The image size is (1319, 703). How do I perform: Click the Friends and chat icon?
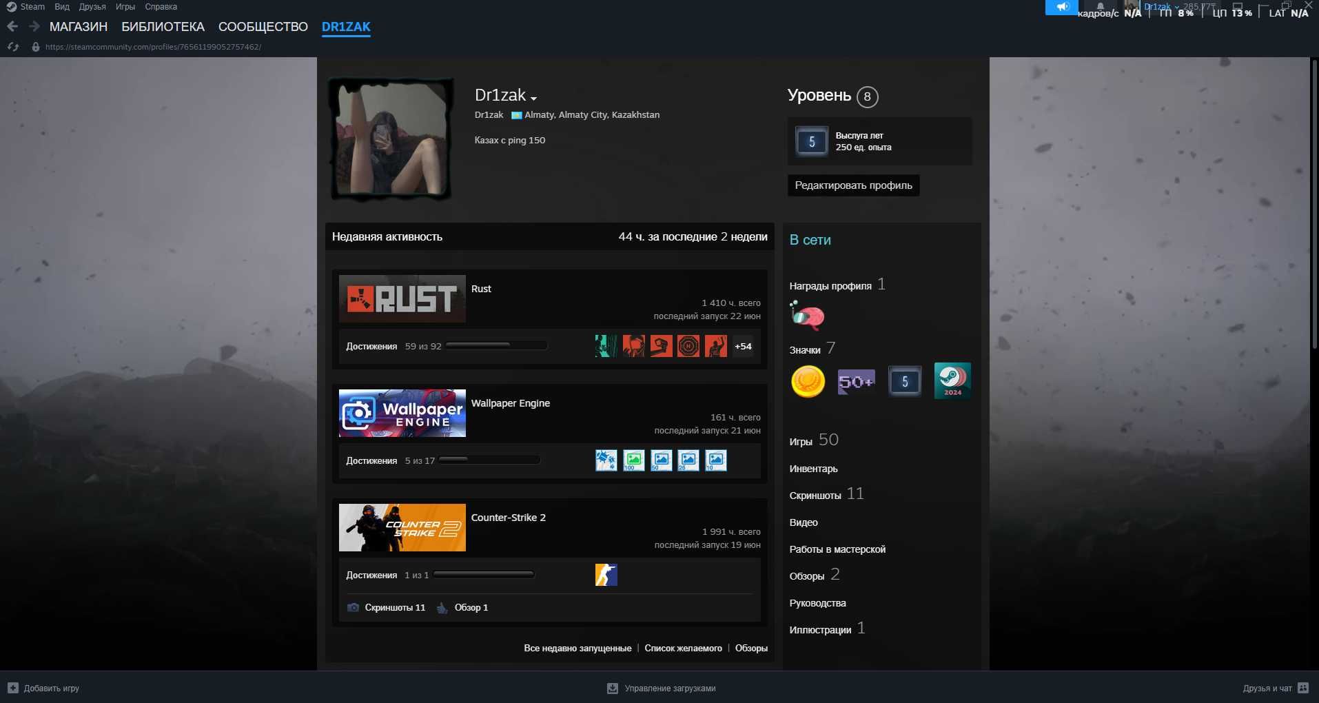tap(1303, 688)
